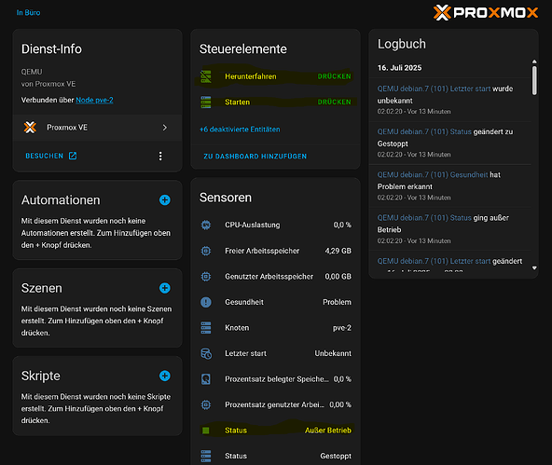Click the Gesundheit alert icon
552x465 pixels.
tap(206, 302)
